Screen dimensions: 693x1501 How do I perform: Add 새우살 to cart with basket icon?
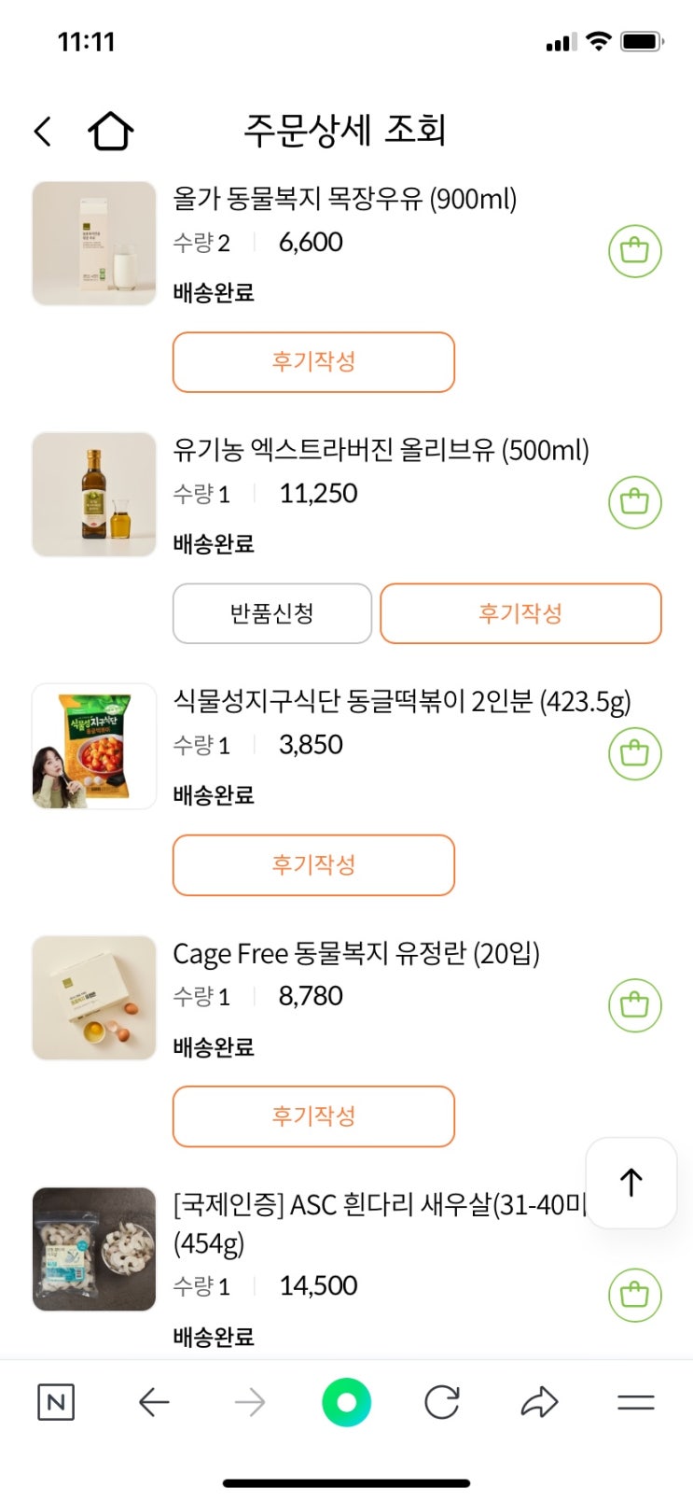click(634, 1295)
